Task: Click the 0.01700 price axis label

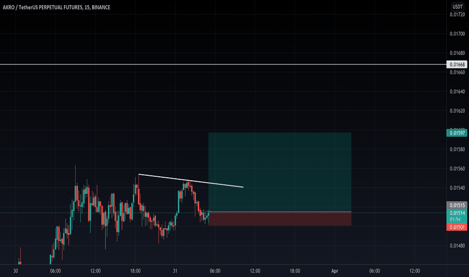Action: click(x=457, y=34)
